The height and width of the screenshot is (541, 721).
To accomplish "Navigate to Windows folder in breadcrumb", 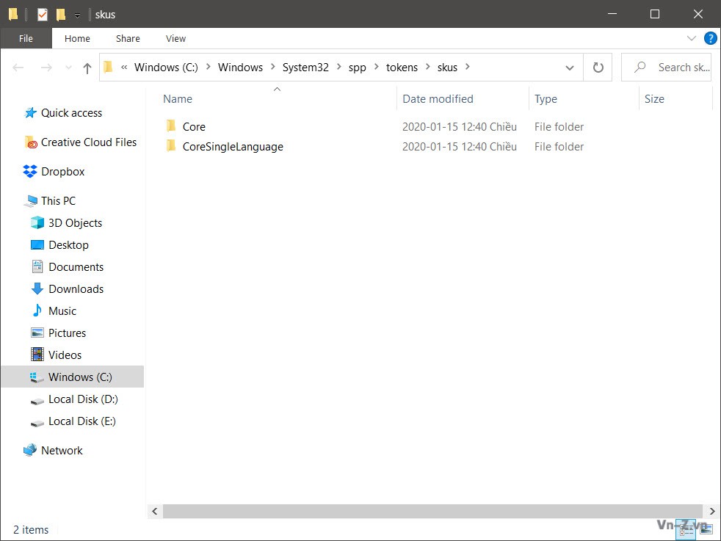I will coord(240,67).
